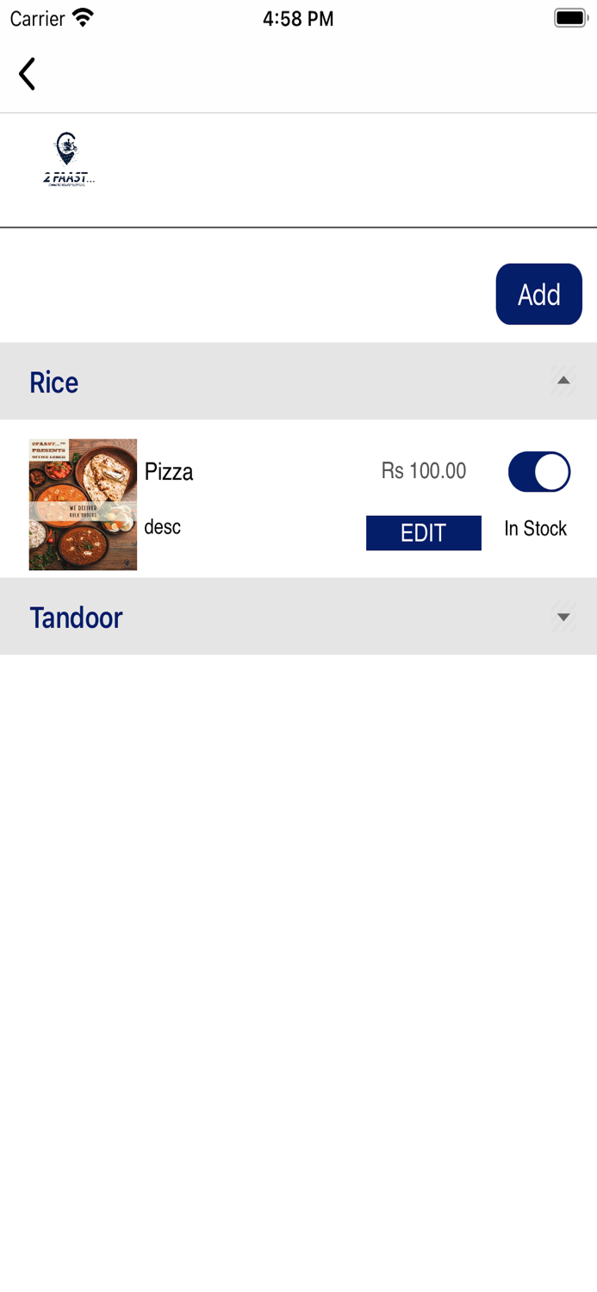
Task: Tap the 4:58 PM clock
Action: click(298, 19)
